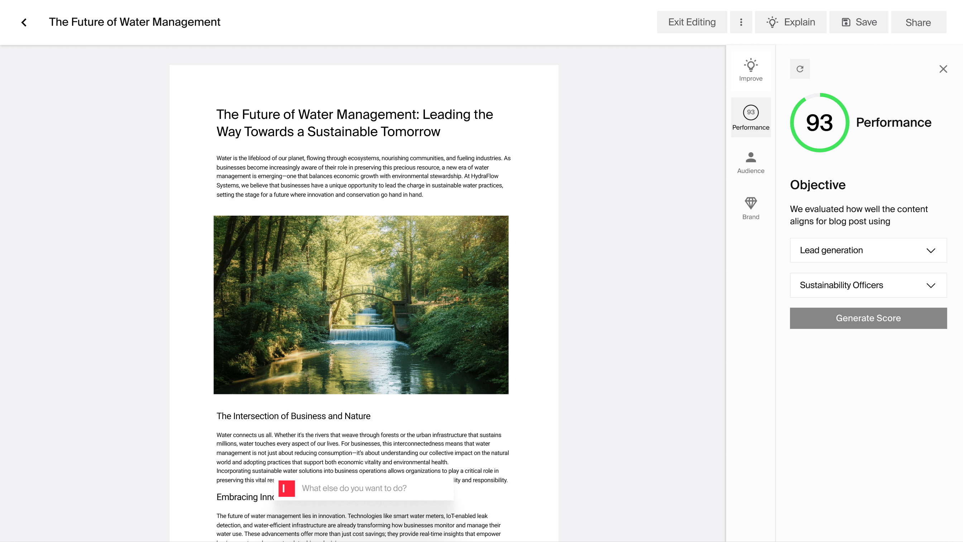963x542 pixels.
Task: Toggle the performance panel visibility
Action: pos(750,117)
